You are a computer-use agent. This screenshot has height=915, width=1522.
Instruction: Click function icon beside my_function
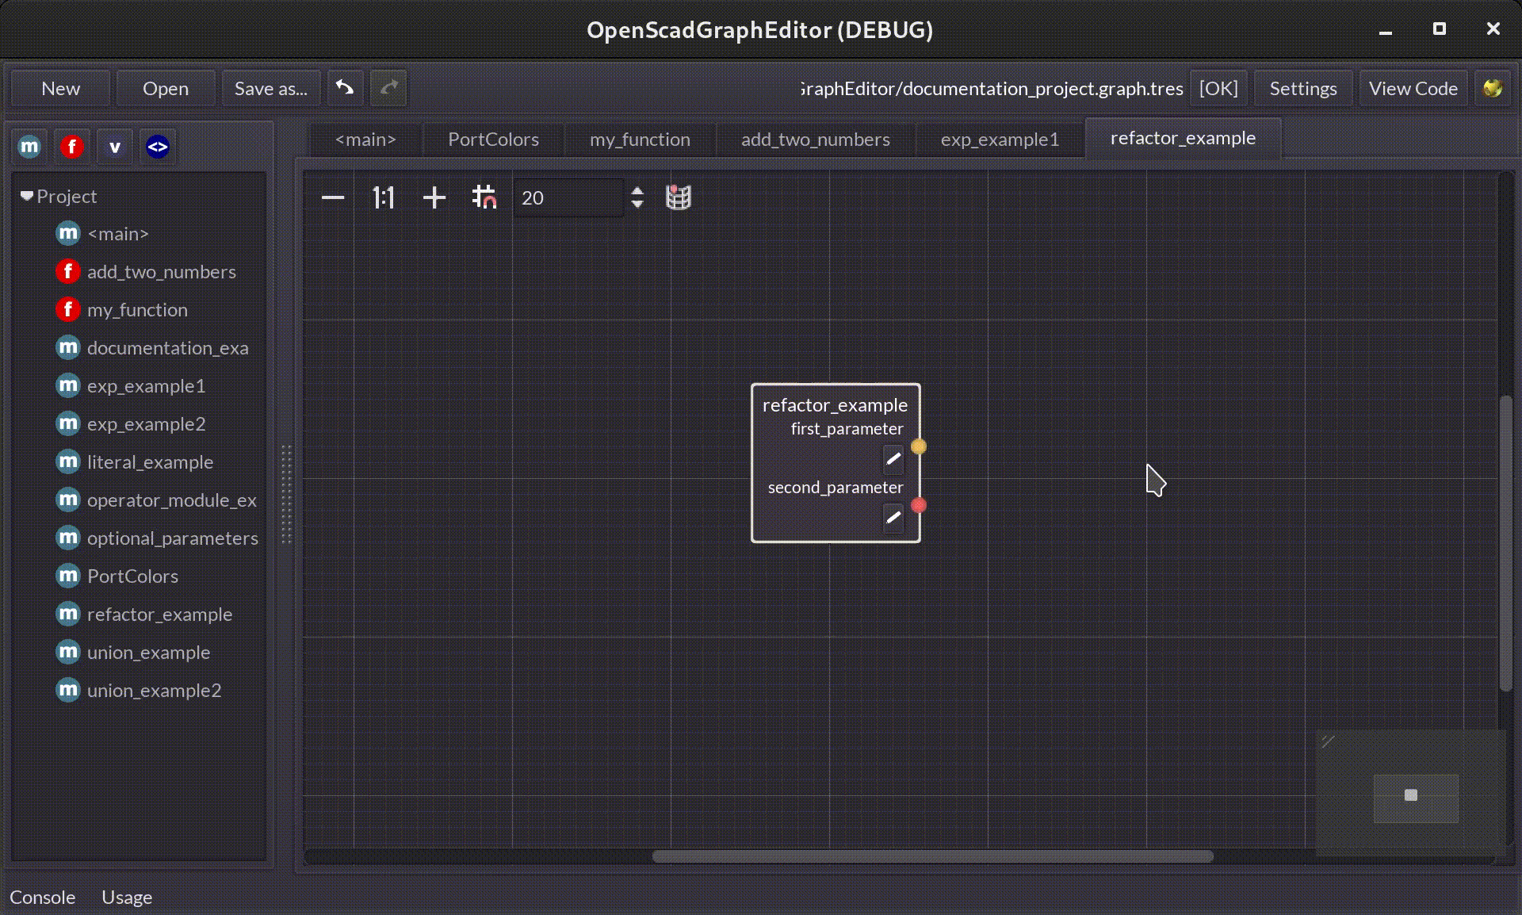[68, 309]
